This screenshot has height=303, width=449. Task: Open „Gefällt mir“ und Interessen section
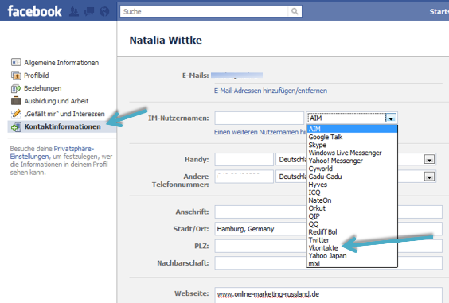coord(64,114)
